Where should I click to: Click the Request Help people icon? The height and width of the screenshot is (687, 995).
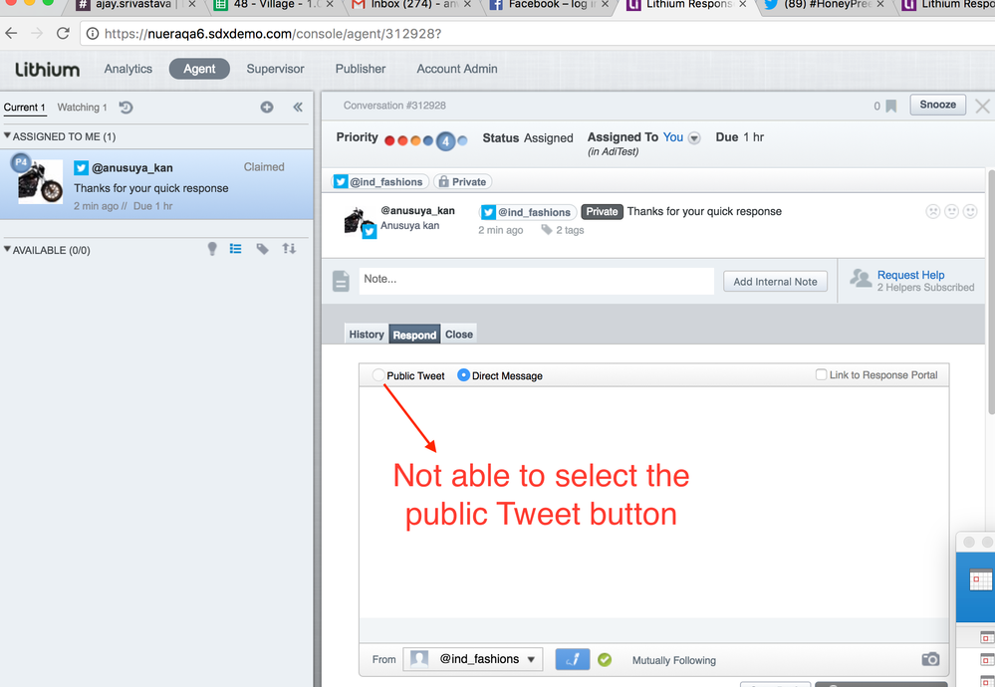pos(861,278)
